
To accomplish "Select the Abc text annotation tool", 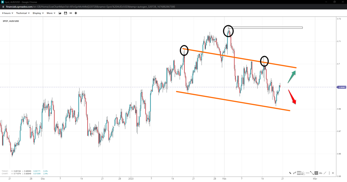I will [x=321, y=173].
